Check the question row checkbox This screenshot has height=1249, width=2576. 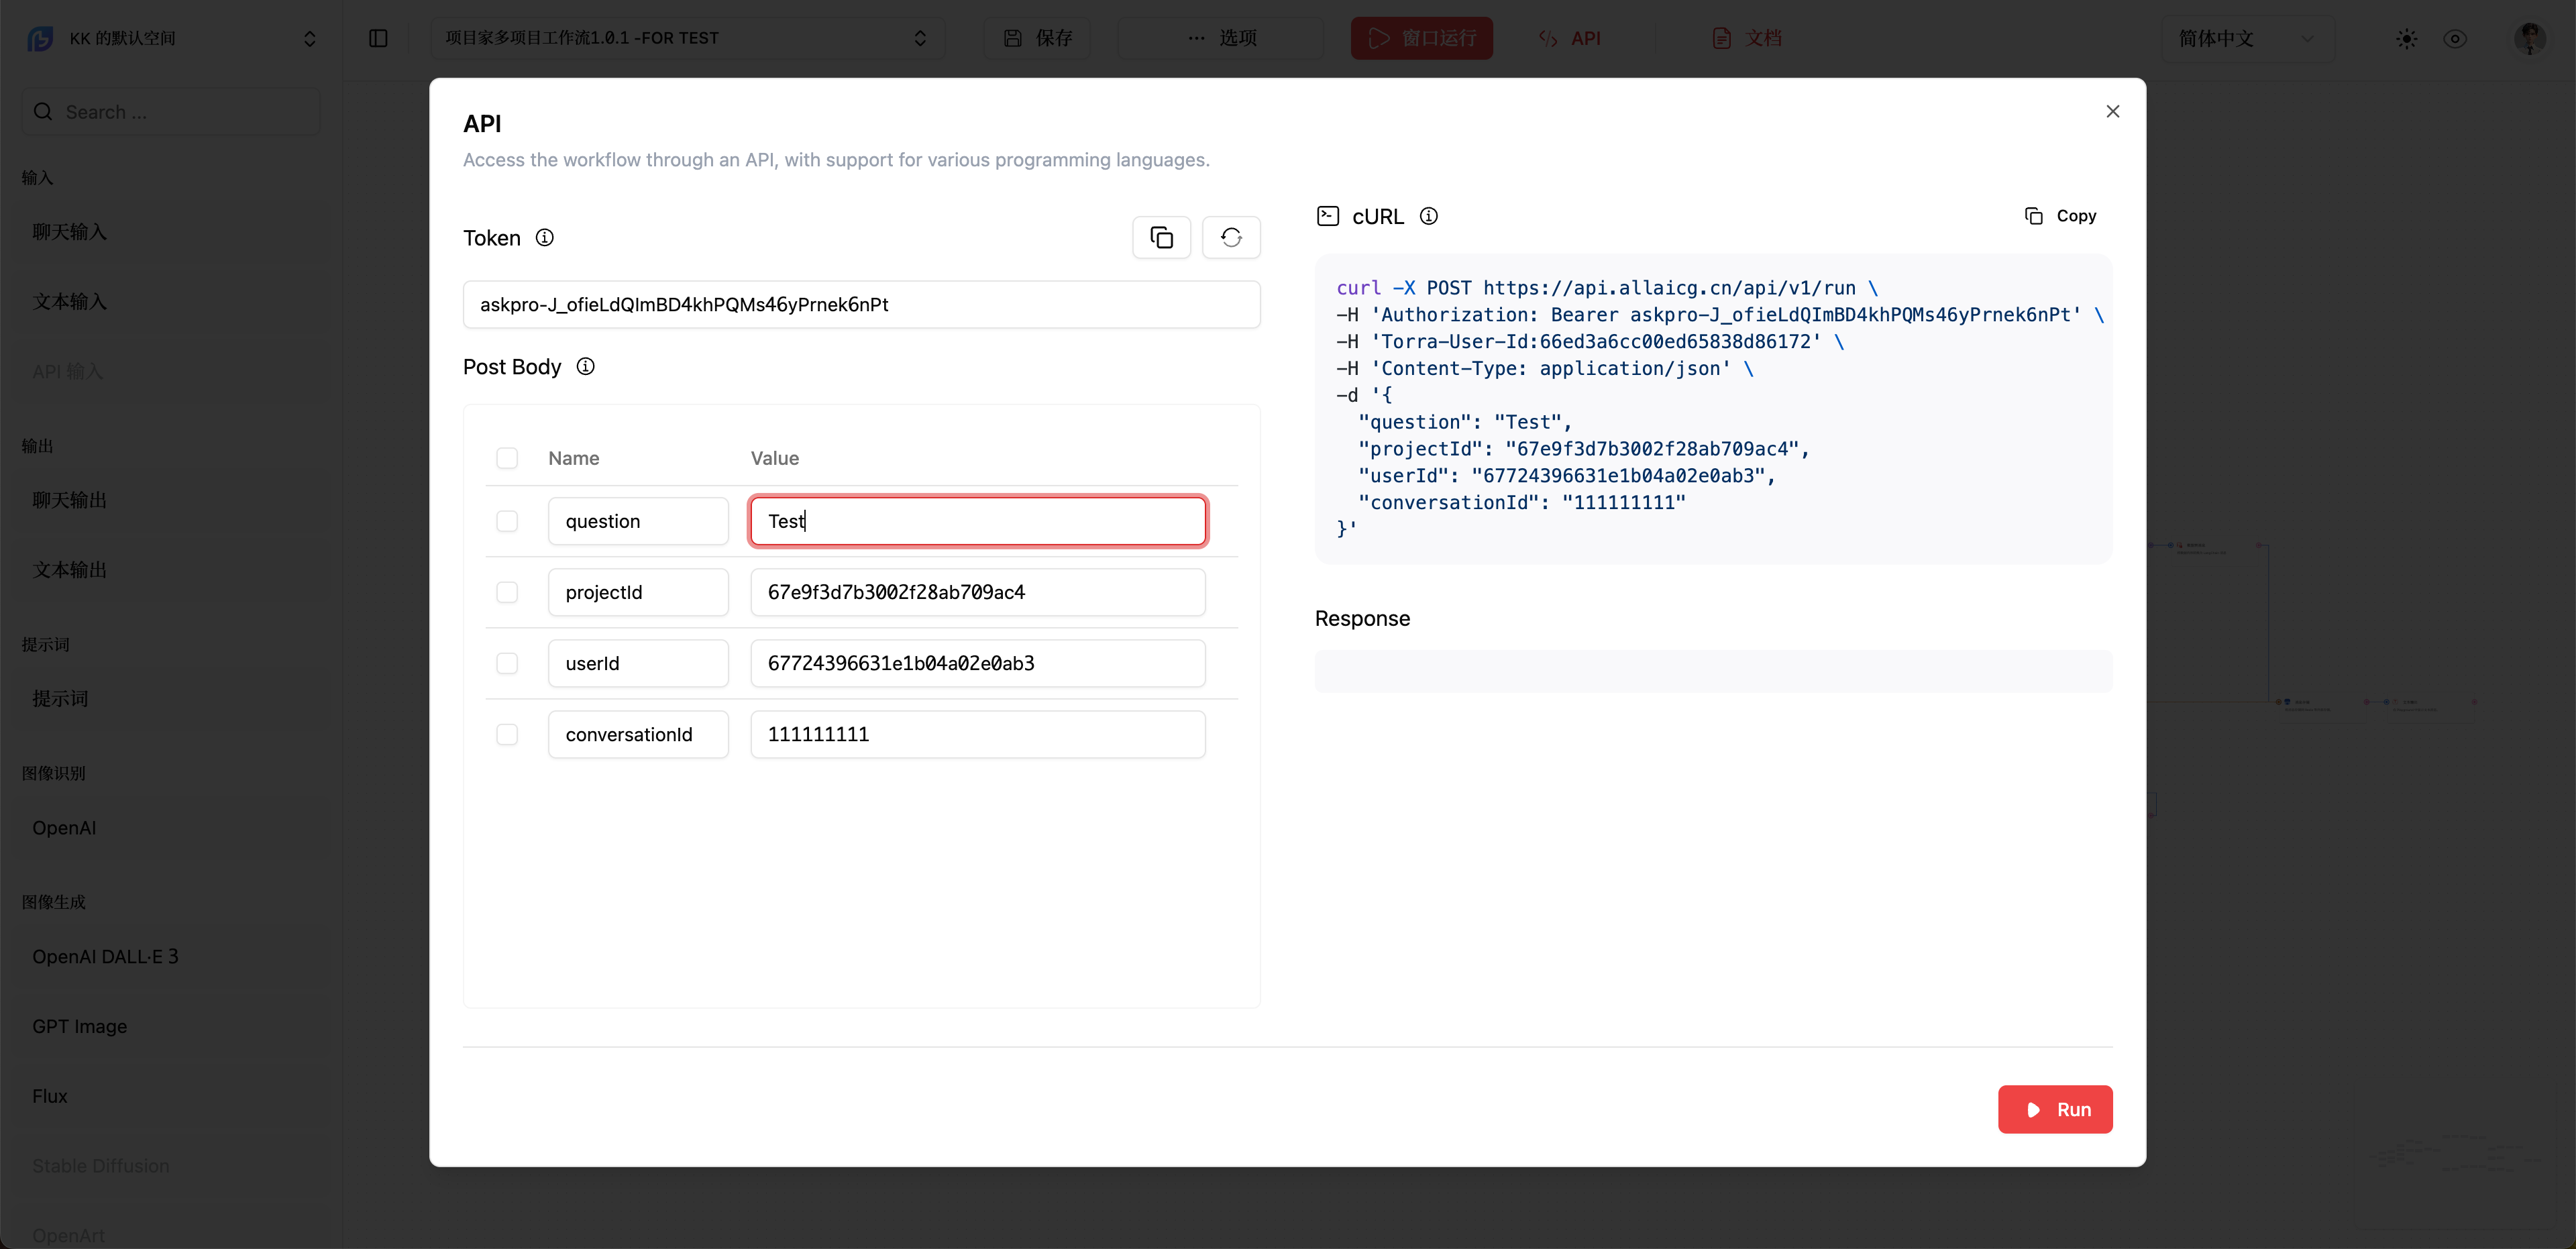[x=507, y=521]
